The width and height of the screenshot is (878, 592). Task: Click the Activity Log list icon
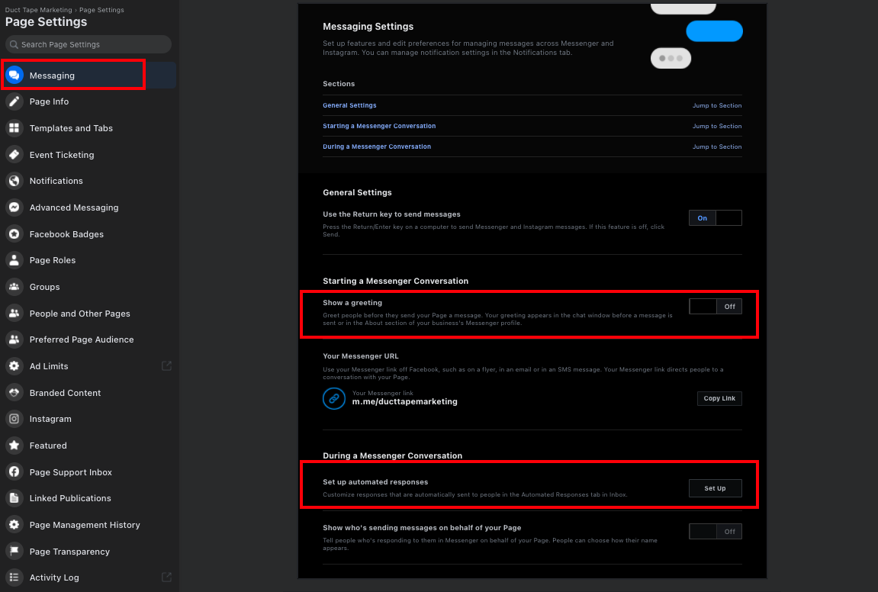click(14, 577)
